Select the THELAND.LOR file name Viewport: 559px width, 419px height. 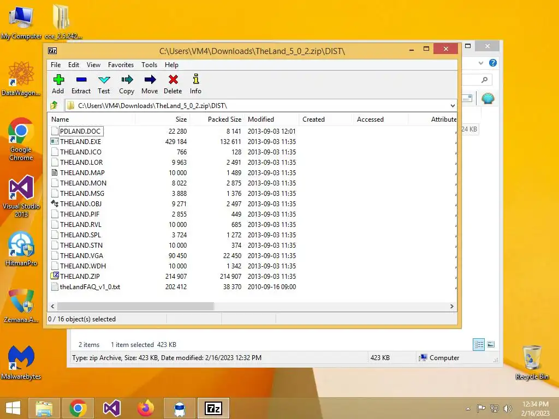tap(81, 162)
